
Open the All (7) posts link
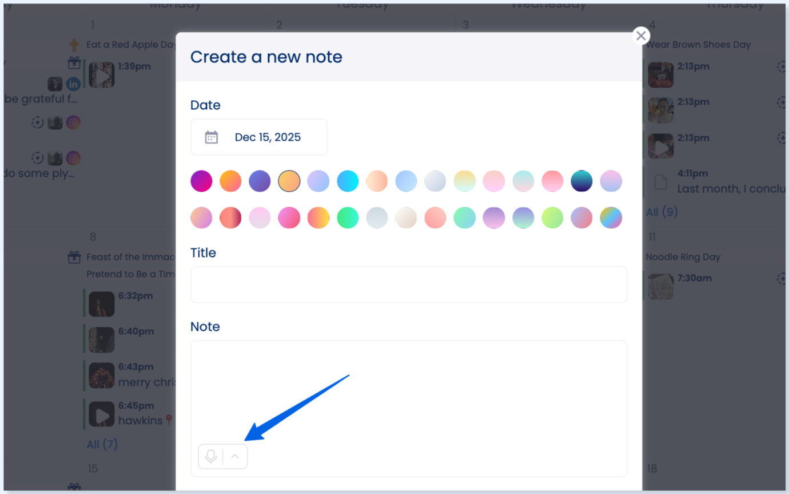(x=102, y=444)
